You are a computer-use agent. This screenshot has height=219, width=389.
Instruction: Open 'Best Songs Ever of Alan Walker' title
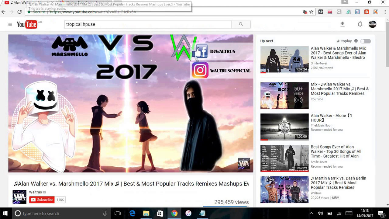point(336,151)
